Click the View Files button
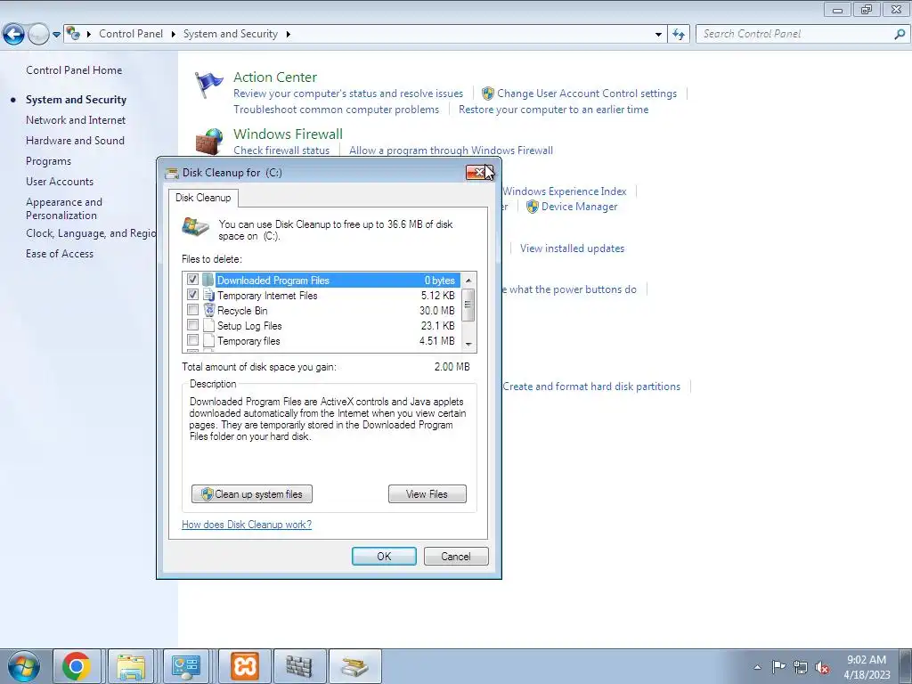The image size is (912, 684). click(427, 494)
